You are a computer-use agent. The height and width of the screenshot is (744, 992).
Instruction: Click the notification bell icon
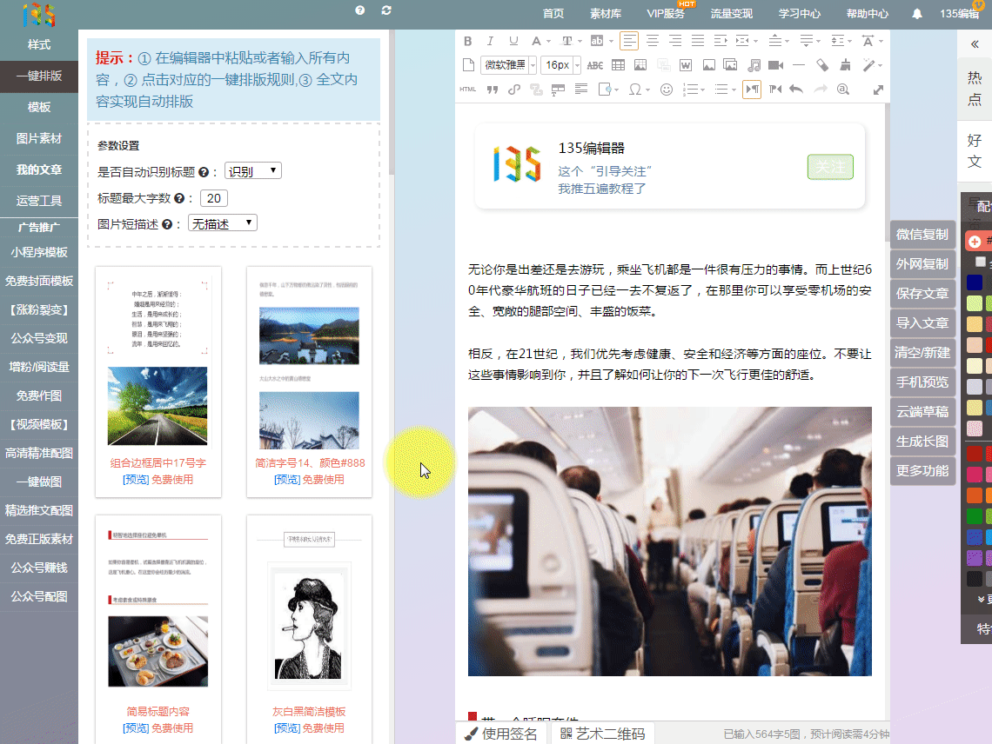click(x=917, y=14)
